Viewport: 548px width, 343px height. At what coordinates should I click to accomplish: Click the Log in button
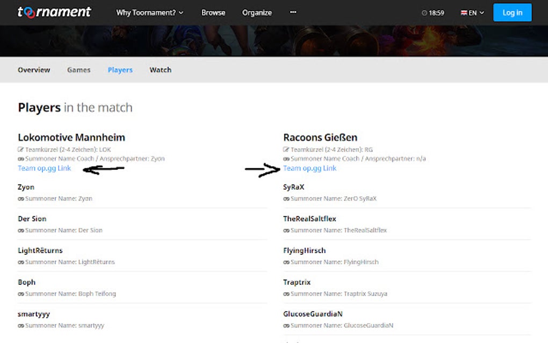coord(511,12)
